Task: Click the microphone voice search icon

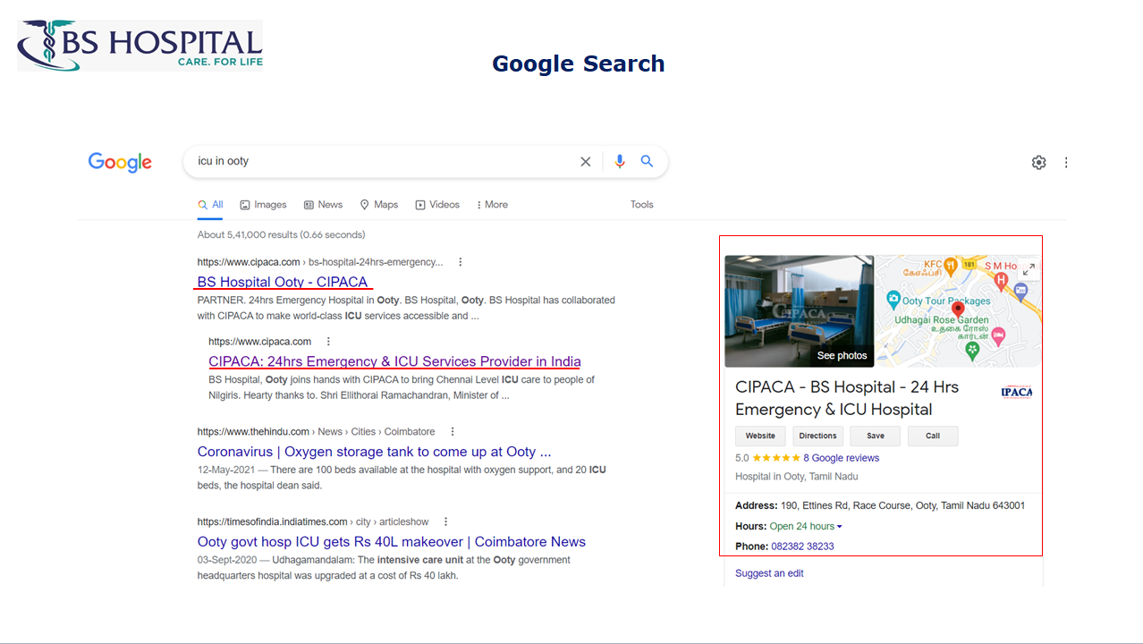Action: pyautogui.click(x=620, y=162)
